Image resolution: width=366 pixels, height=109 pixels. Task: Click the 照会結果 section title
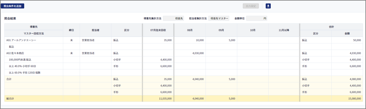click(x=10, y=18)
